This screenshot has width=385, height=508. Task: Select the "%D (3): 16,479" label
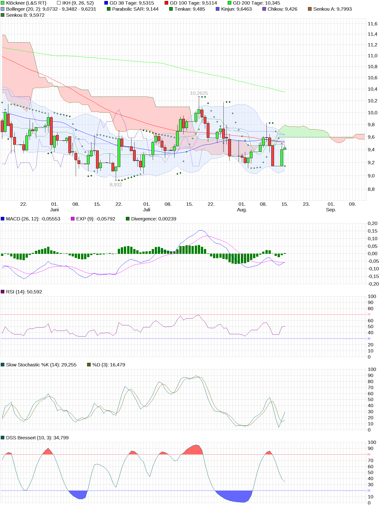point(109,365)
